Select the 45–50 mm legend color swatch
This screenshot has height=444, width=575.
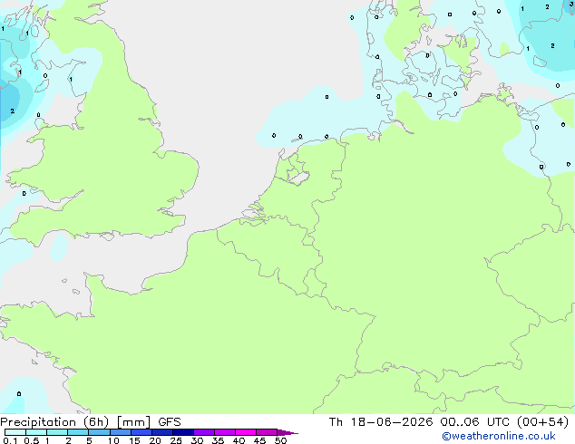(x=267, y=432)
